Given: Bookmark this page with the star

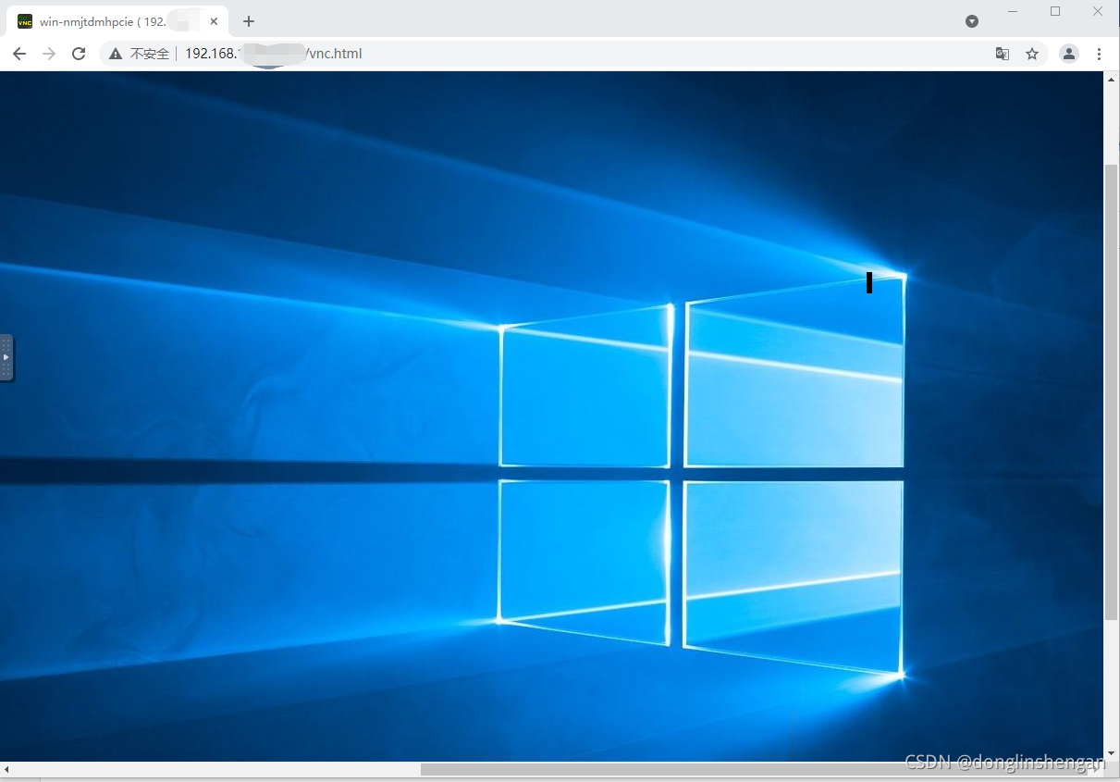Looking at the screenshot, I should click(x=1032, y=54).
